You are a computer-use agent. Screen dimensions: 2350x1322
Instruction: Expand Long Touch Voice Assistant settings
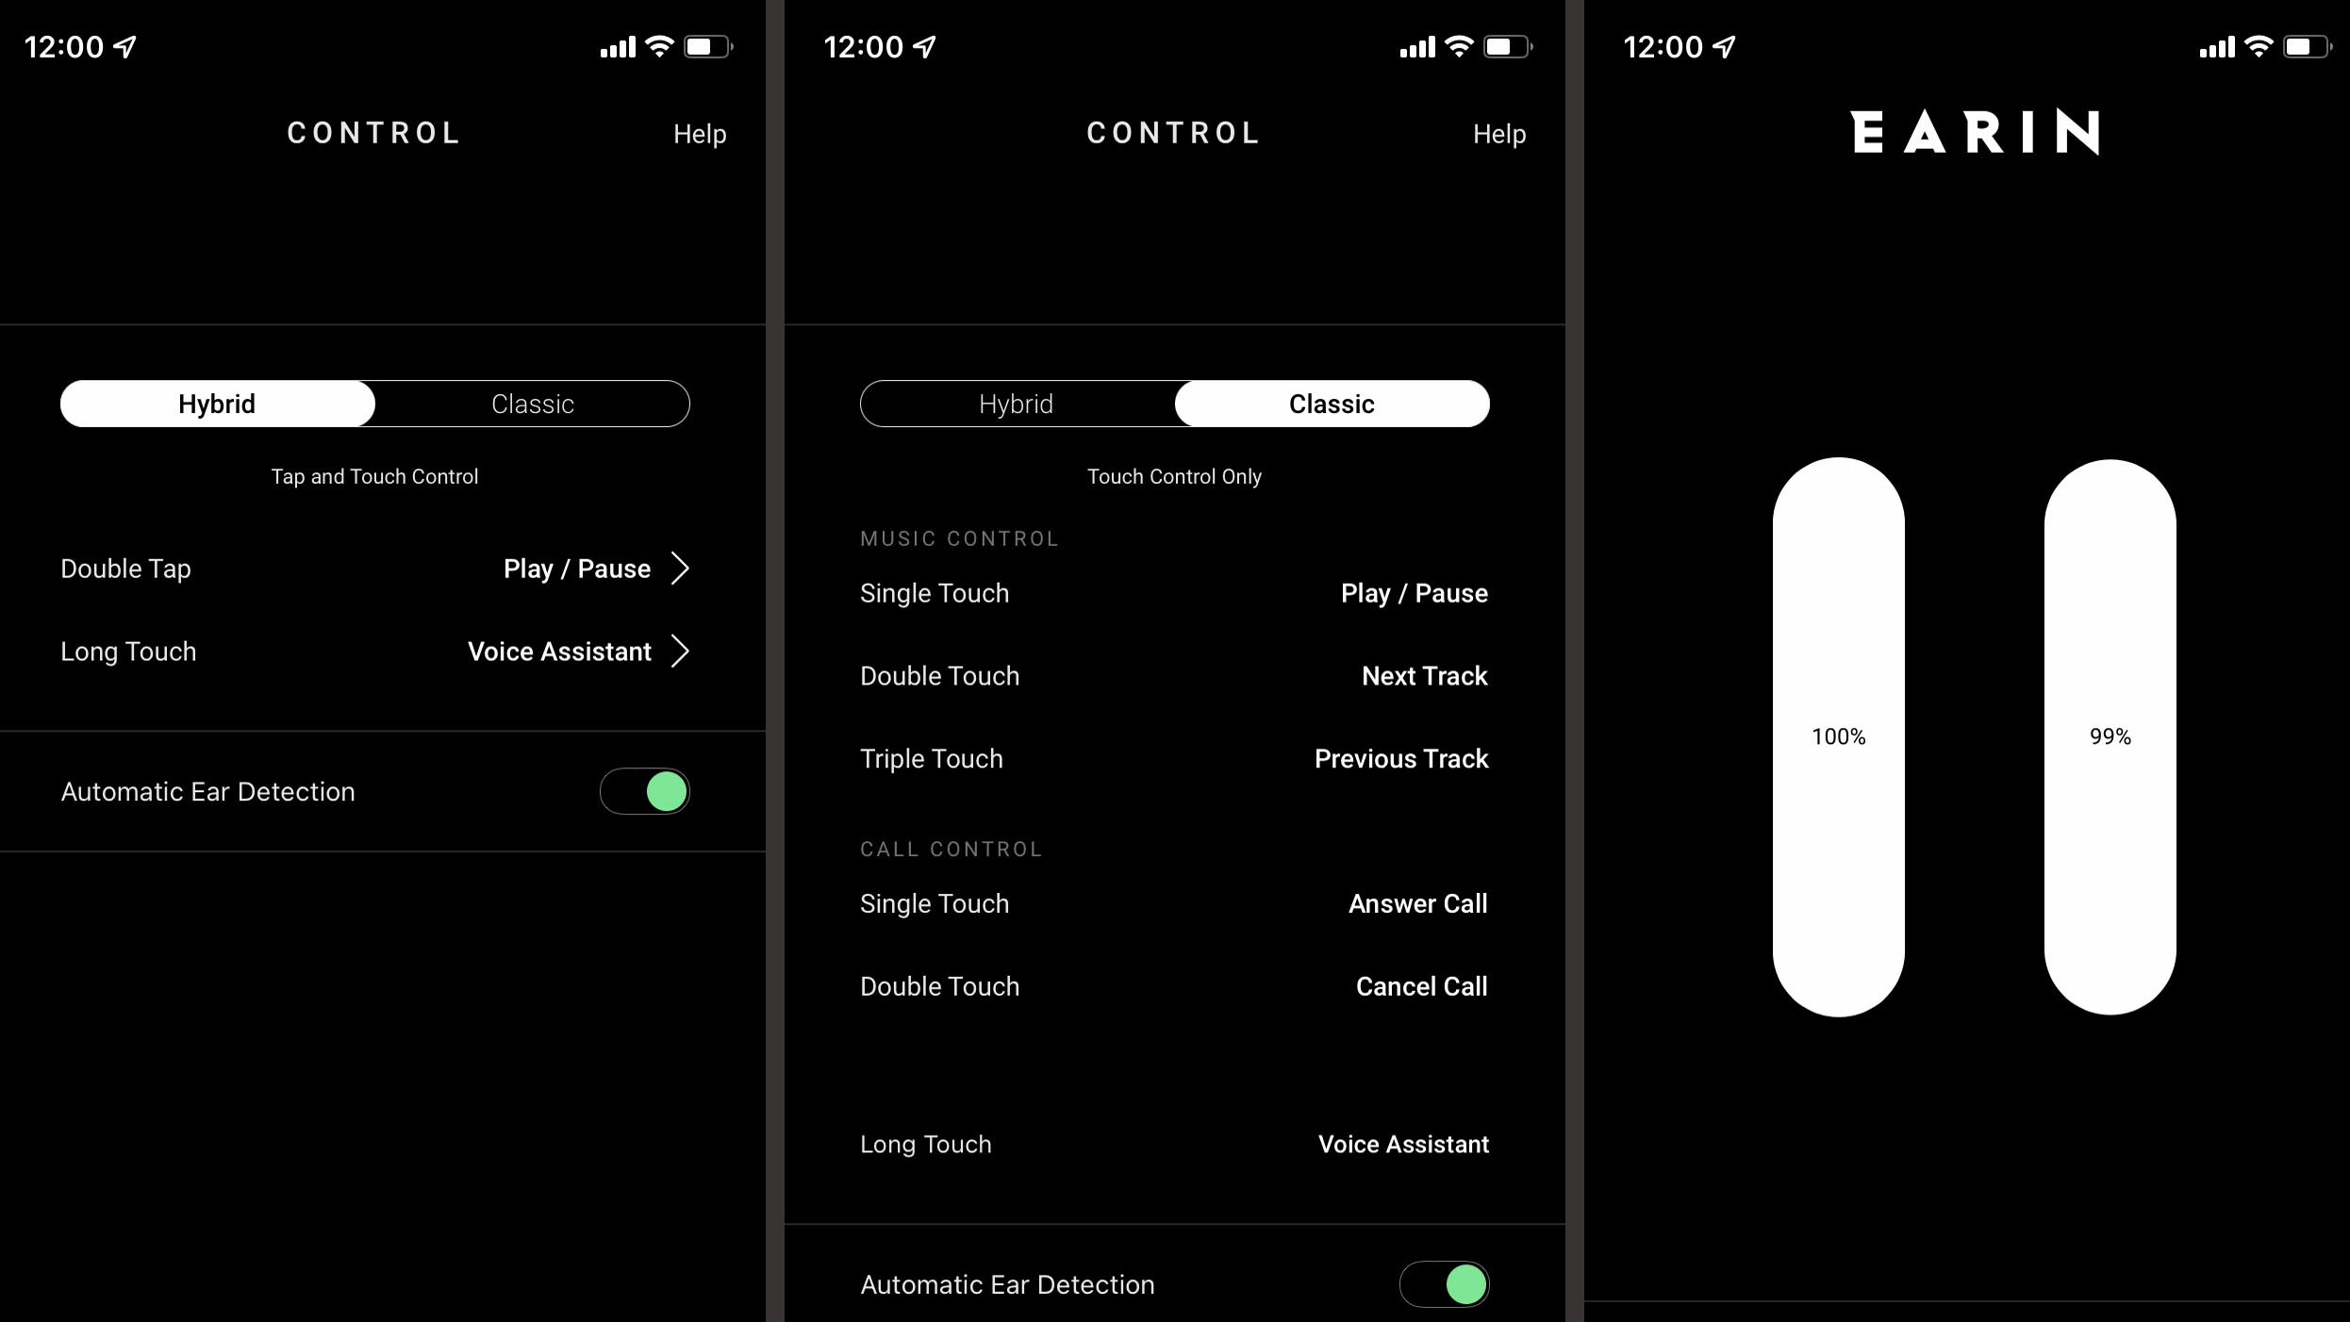click(685, 653)
